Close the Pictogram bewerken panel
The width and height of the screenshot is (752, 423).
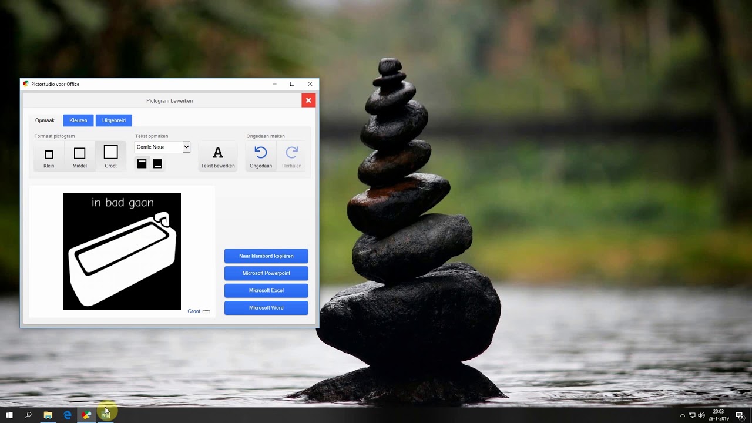tap(308, 100)
